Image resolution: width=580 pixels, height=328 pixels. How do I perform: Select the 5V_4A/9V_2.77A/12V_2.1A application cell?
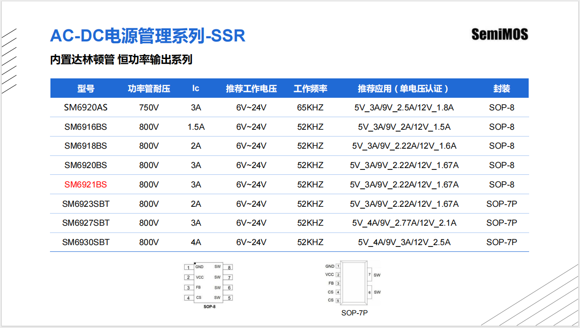pyautogui.click(x=404, y=223)
